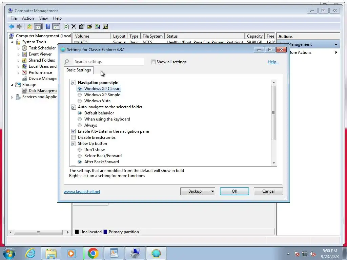
Task: Click the Up one level folder icon
Action: click(x=30, y=27)
